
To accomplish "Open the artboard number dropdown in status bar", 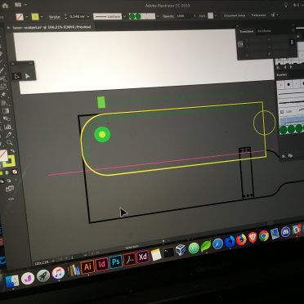I will pos(86,255).
